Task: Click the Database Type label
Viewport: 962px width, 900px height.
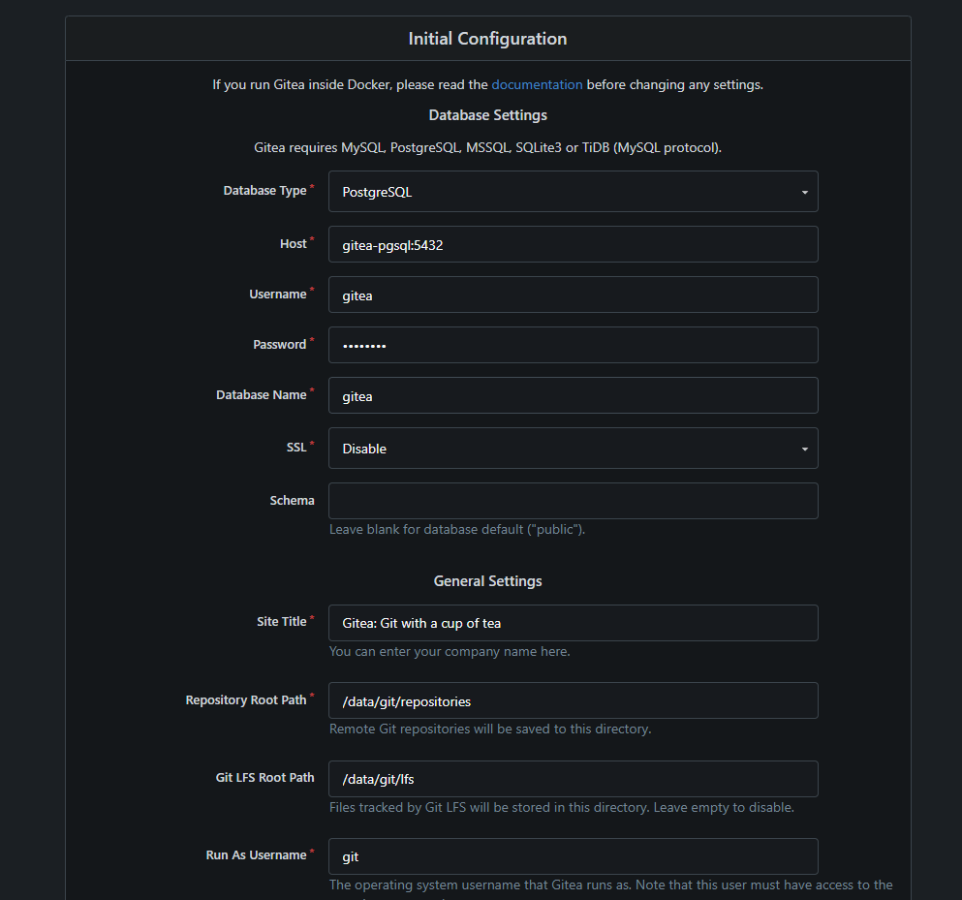Action: [x=265, y=191]
